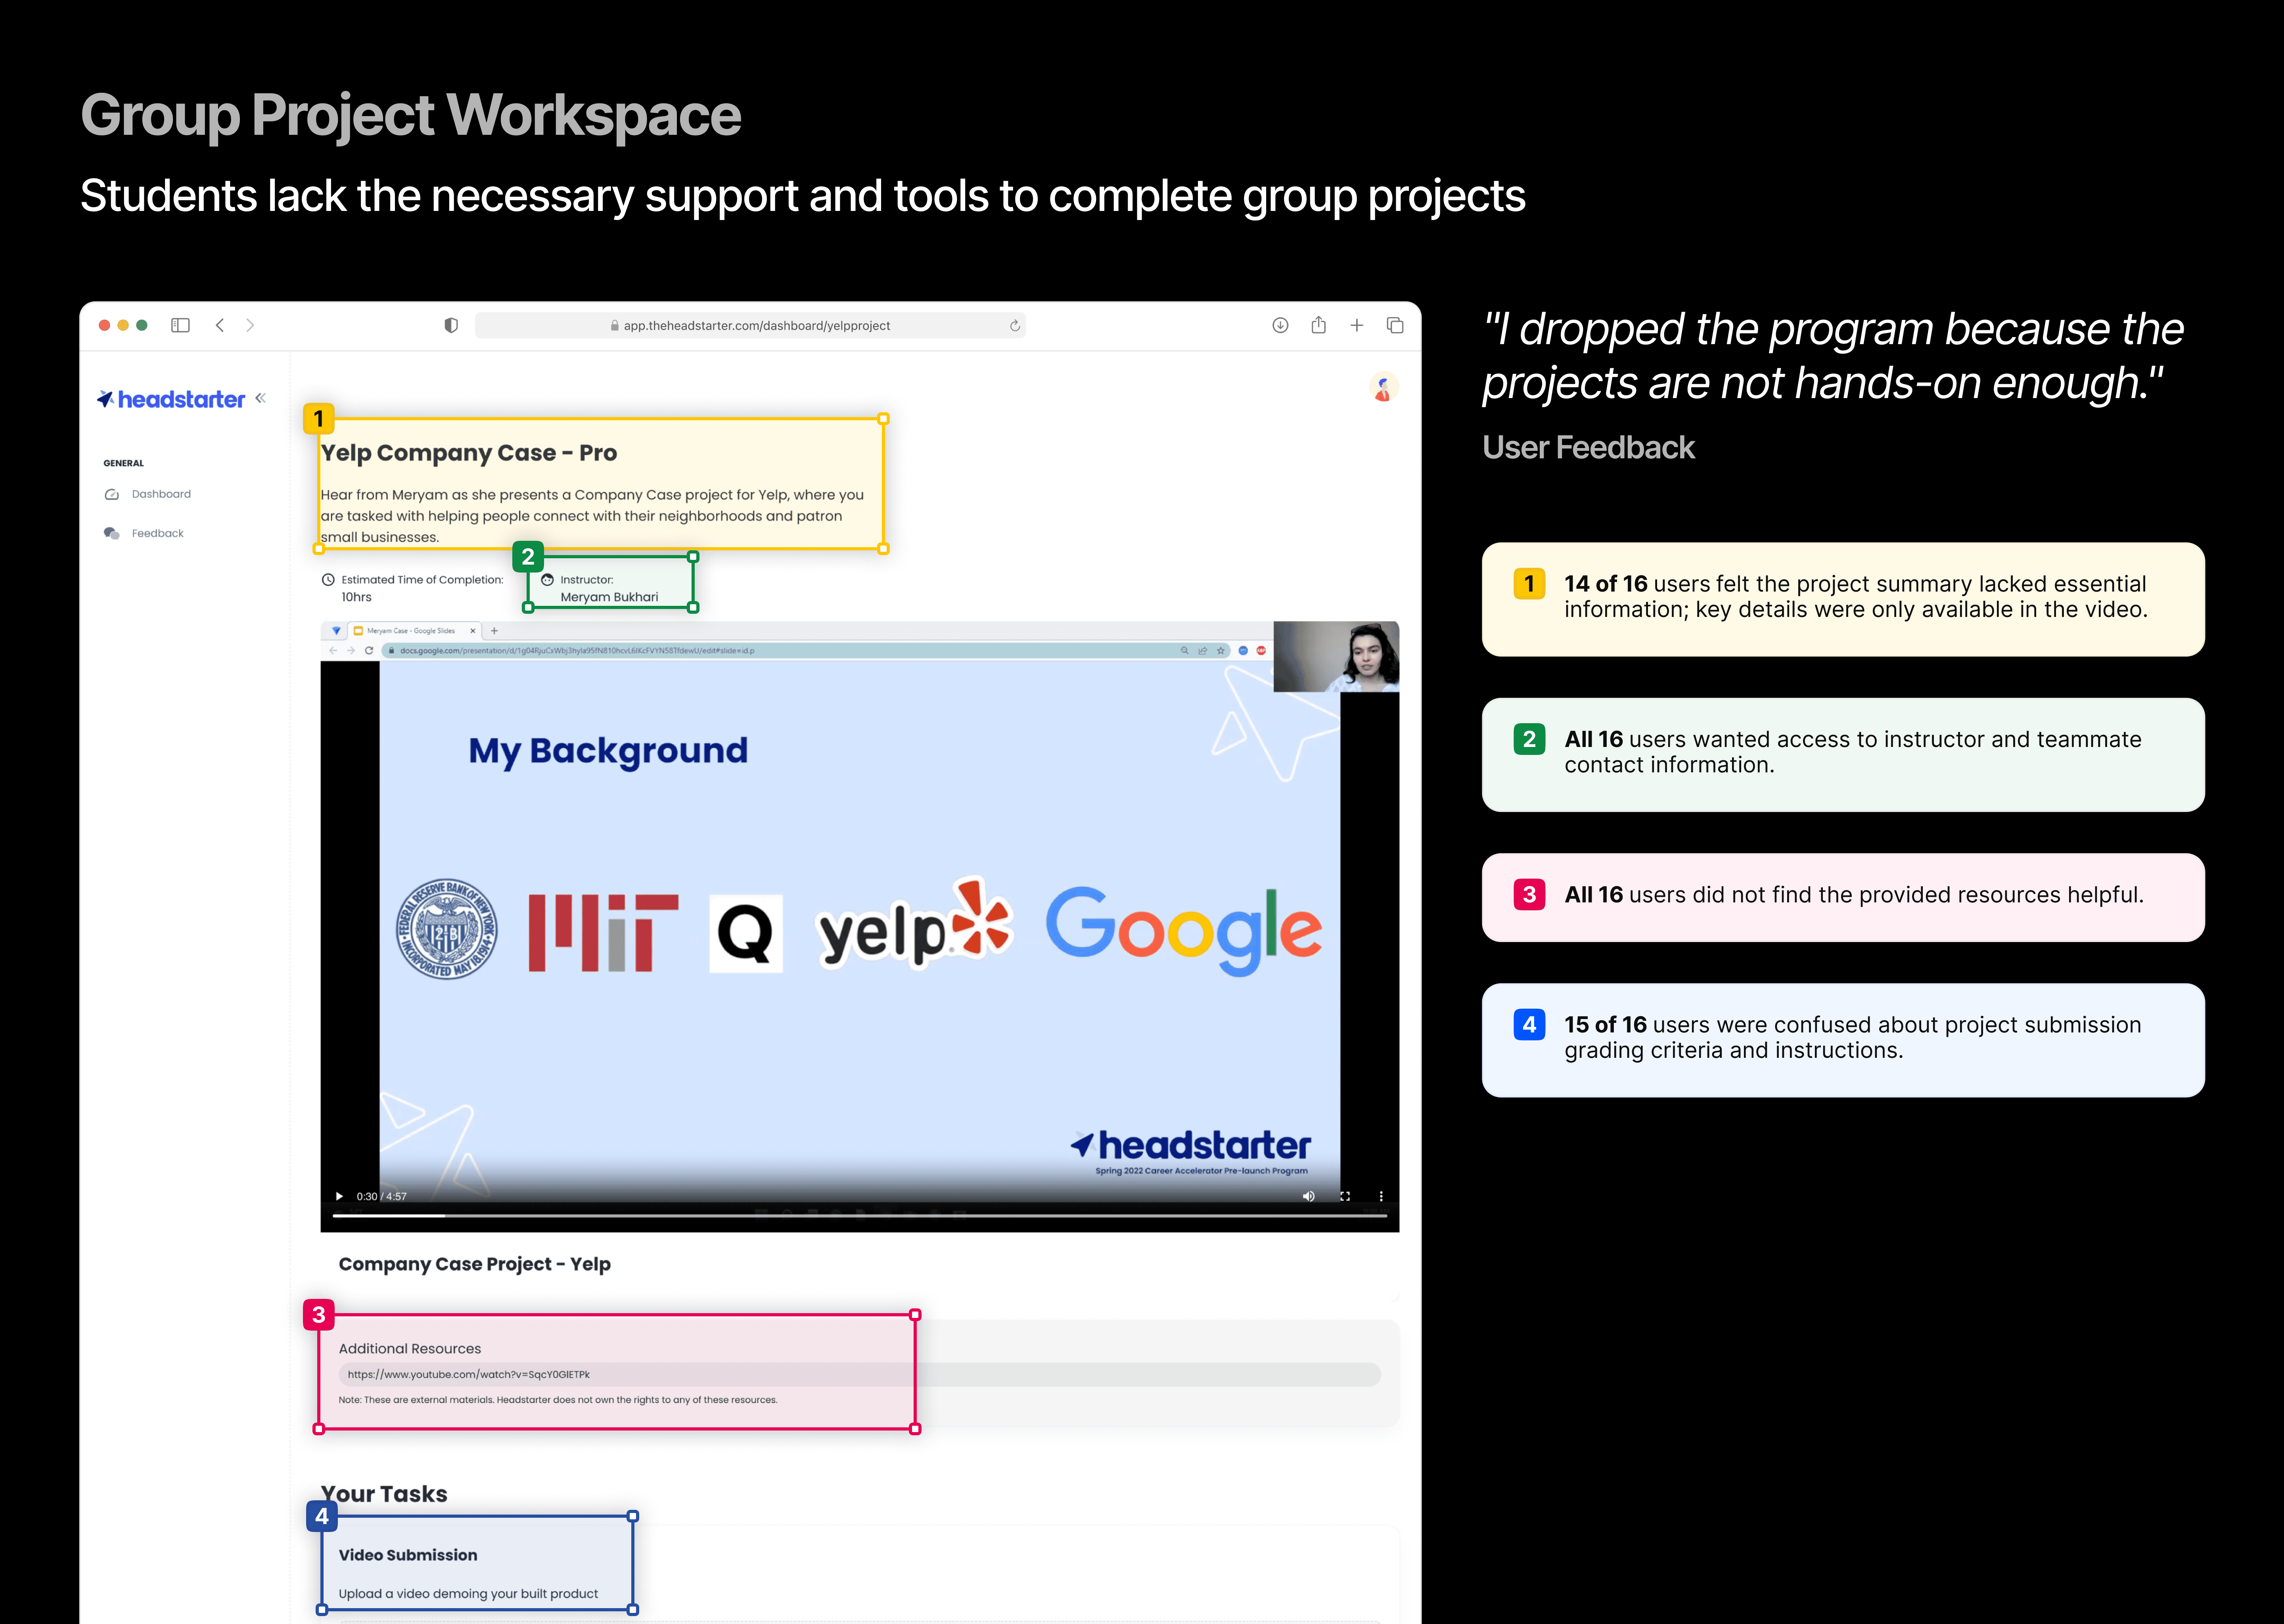2284x1624 pixels.
Task: Open a new tab with plus icon
Action: point(1356,325)
